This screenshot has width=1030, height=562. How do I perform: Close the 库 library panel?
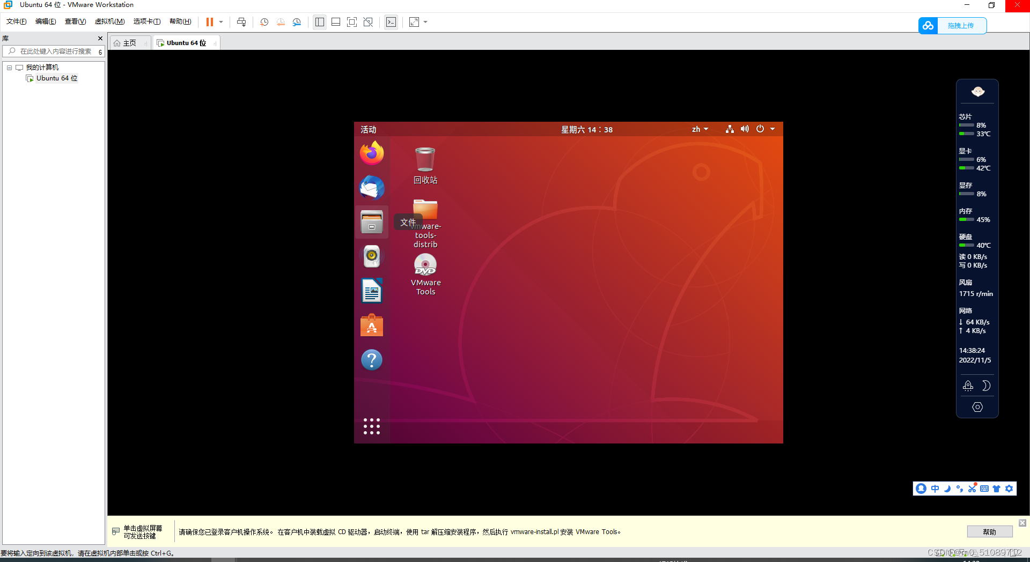pos(100,39)
